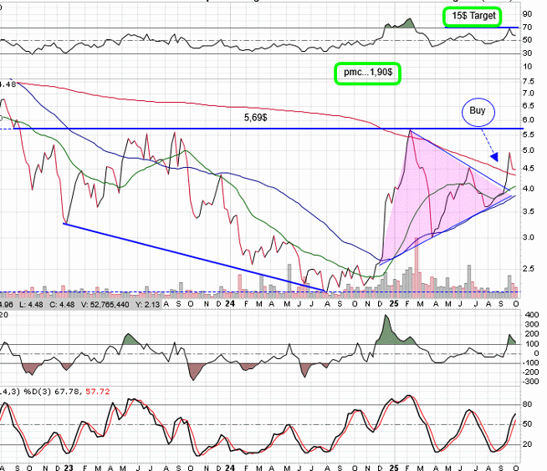Click the green '15$ Target' label box
This screenshot has width=547, height=471.
click(473, 16)
